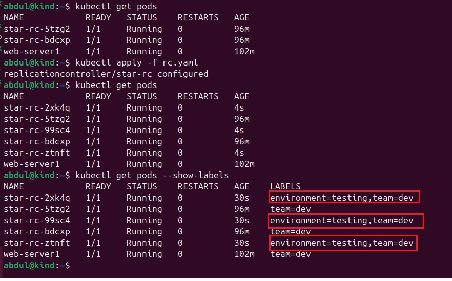Click the RESTARTS header in the second pod table

click(198, 96)
